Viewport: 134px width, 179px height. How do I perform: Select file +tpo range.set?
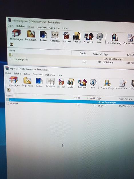[x=20, y=59]
